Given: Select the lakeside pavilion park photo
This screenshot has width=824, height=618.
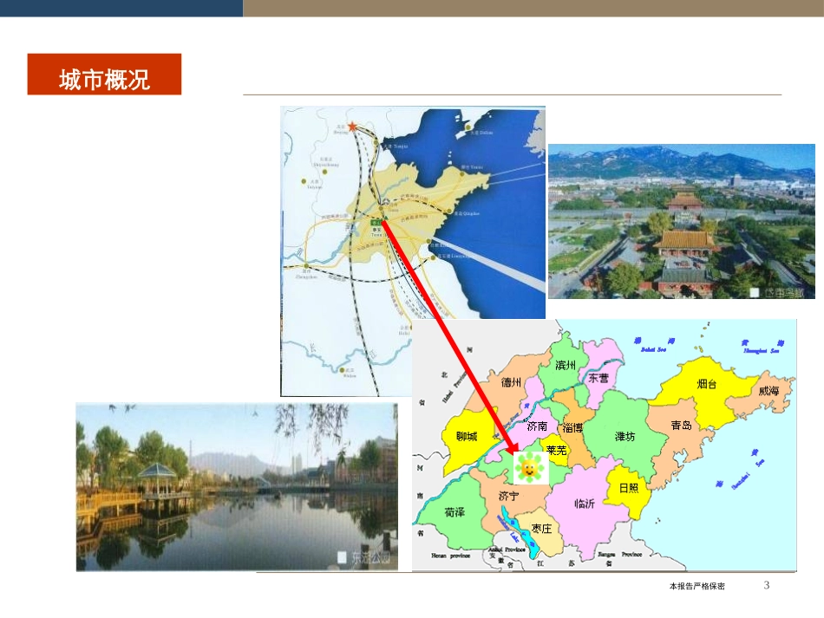Looking at the screenshot, I should click(236, 486).
